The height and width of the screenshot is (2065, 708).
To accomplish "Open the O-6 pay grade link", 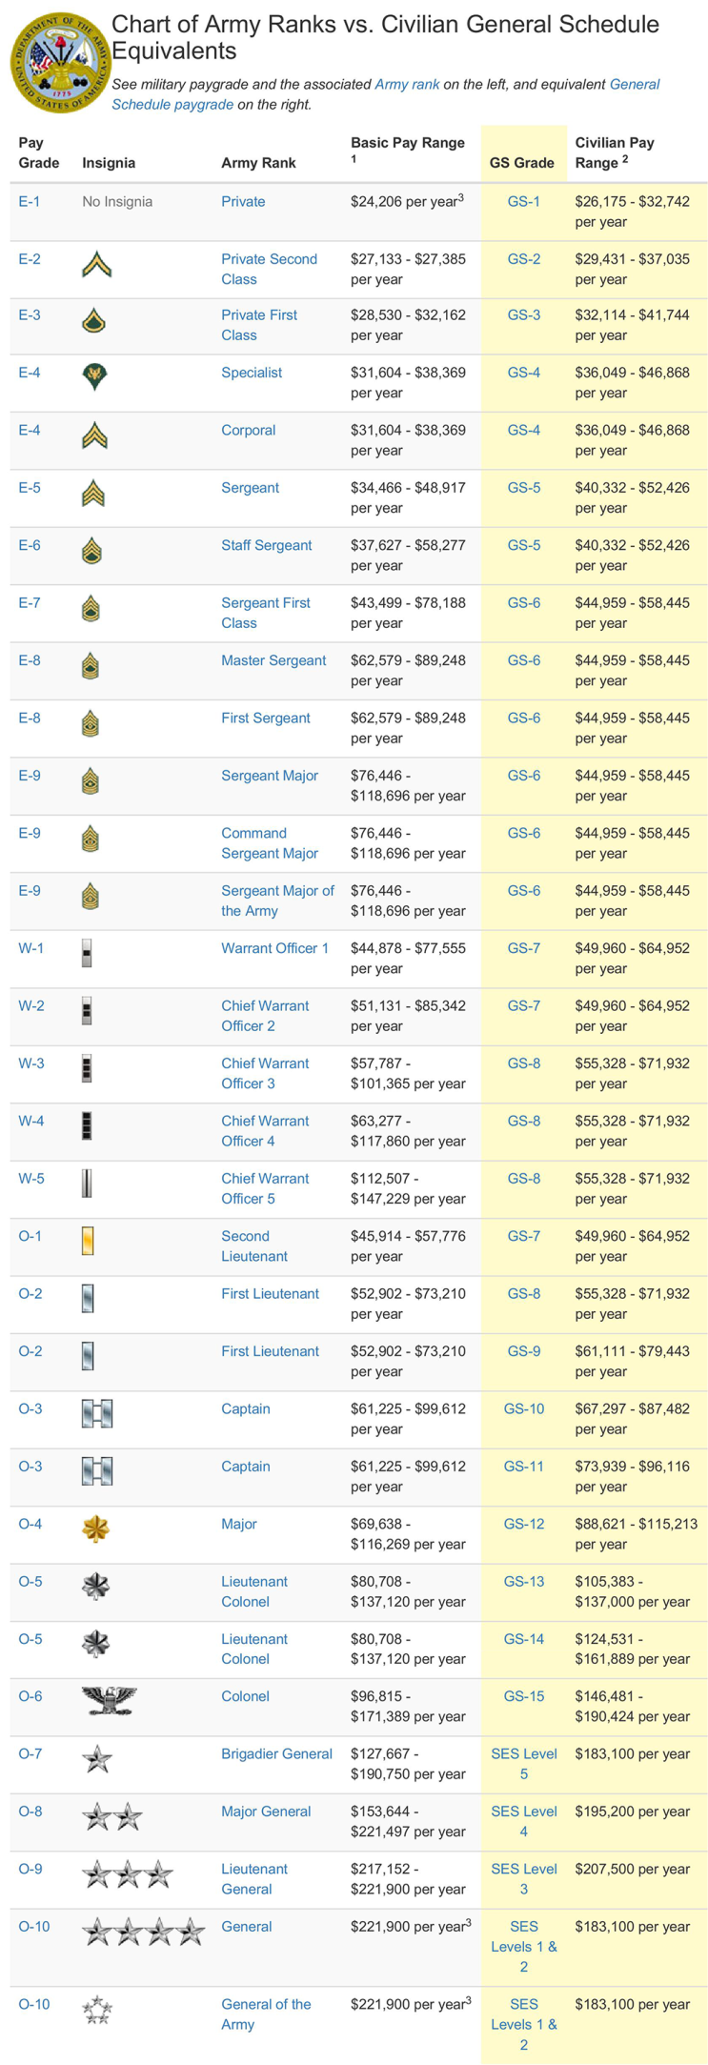I will (x=30, y=1696).
